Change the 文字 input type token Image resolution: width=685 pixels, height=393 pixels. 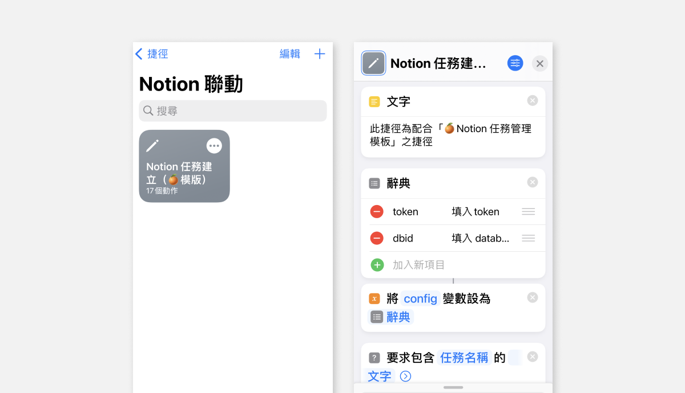pos(380,376)
